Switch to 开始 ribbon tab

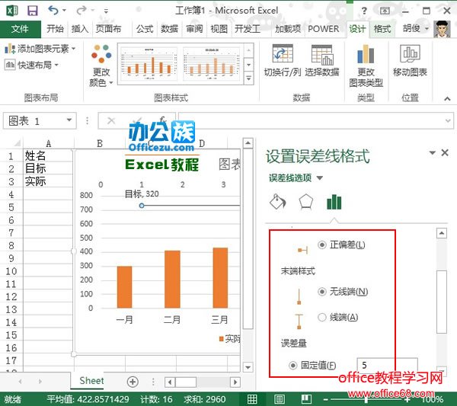coord(55,29)
